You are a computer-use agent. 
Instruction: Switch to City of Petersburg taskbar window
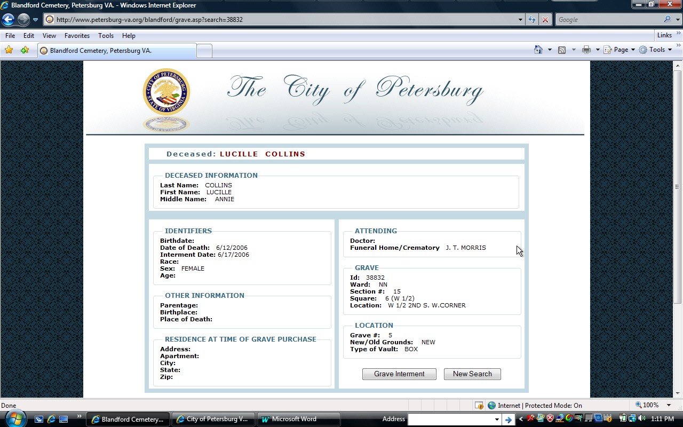coord(214,419)
